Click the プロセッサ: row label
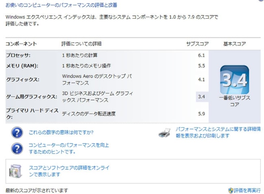The height and width of the screenshot is (194, 264). pos(18,55)
